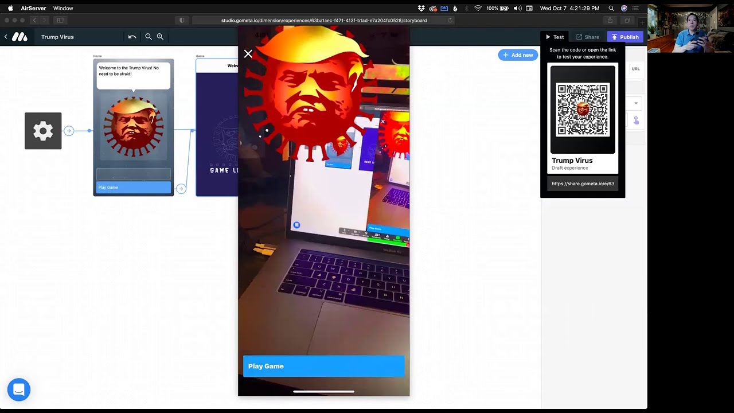The image size is (734, 413).
Task: Click the studio.gometa.io address bar
Action: 324,20
